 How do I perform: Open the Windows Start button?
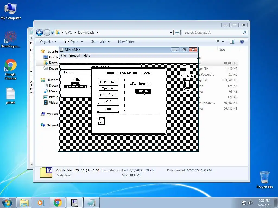(7, 203)
